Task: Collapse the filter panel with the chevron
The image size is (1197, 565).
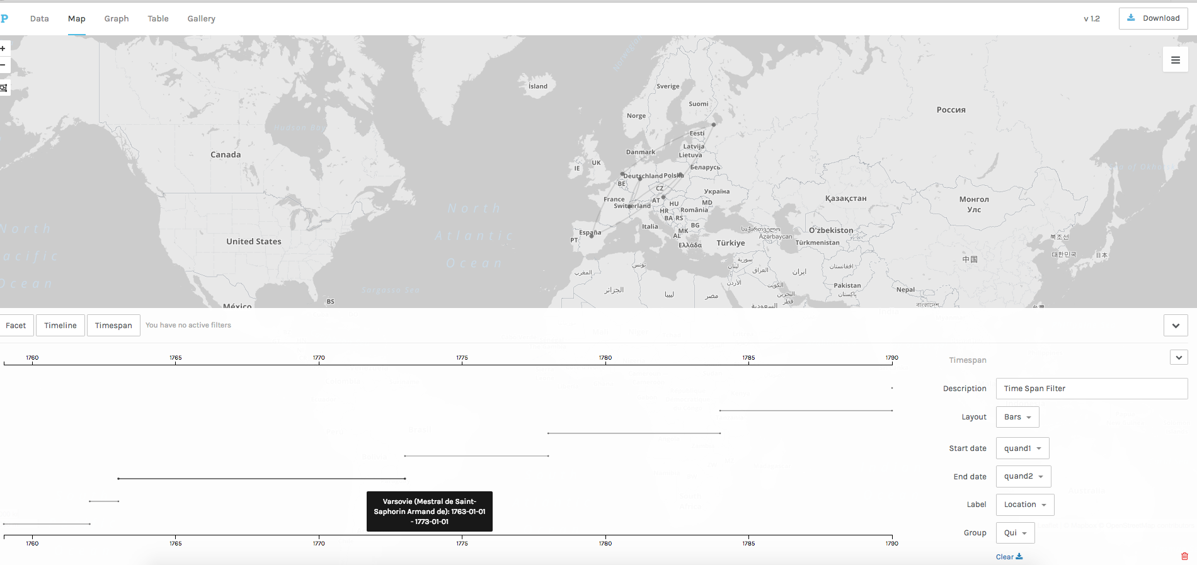Action: coord(1175,326)
